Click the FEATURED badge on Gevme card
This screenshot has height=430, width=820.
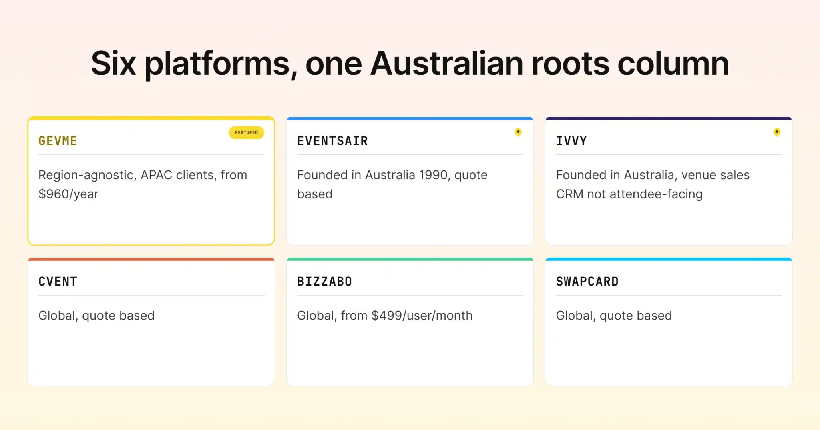246,133
